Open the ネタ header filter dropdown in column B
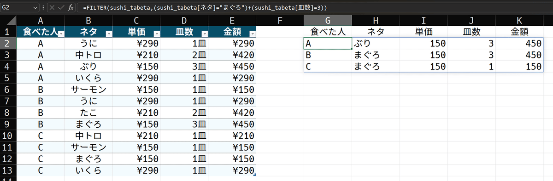553x181 pixels. [109, 34]
